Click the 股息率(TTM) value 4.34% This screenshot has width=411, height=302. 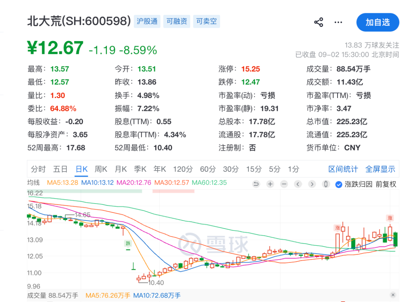point(175,135)
